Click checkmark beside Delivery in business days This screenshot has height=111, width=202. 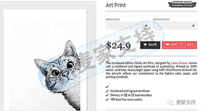tap(107, 95)
